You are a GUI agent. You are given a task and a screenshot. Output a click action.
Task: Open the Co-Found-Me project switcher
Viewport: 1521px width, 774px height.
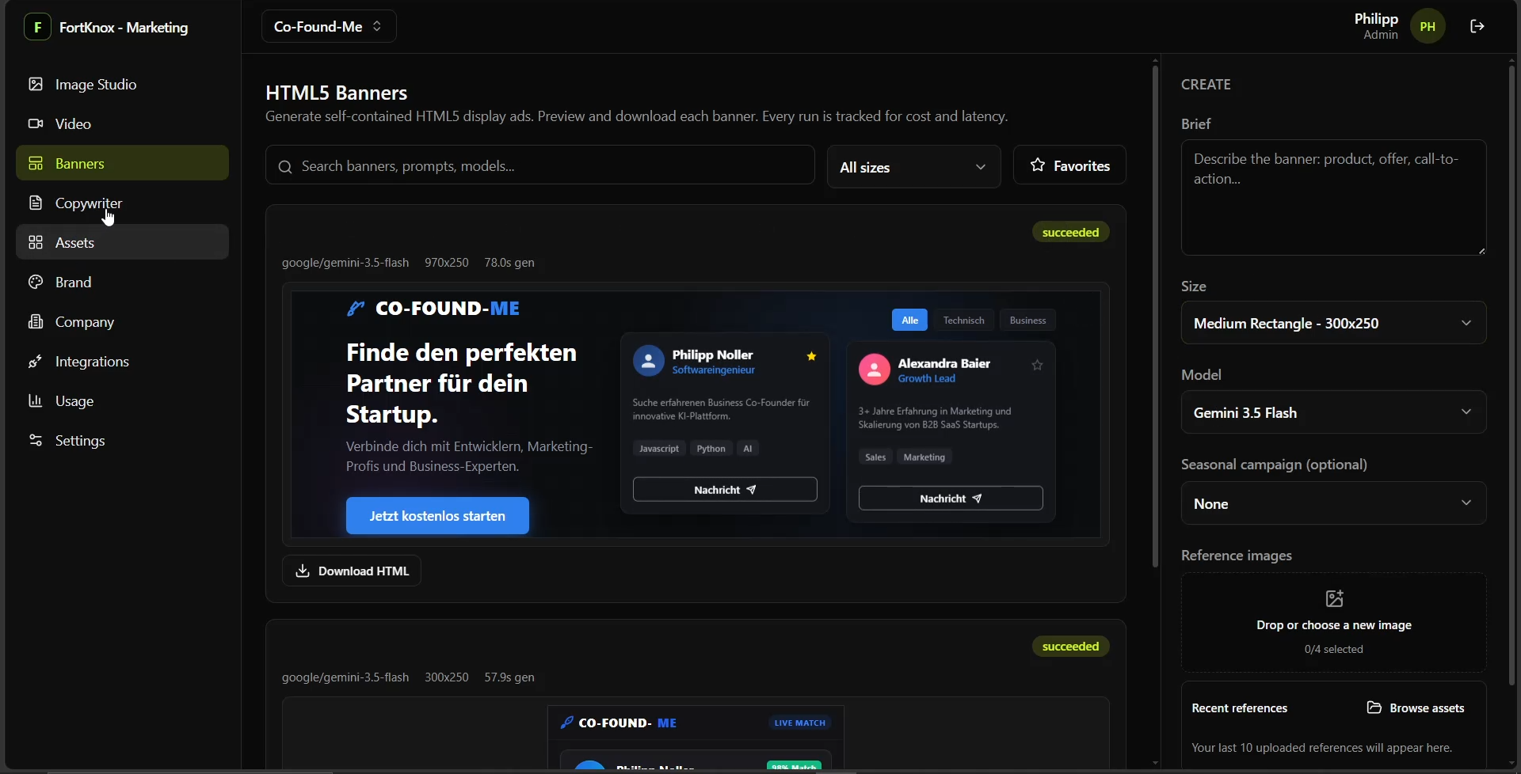pyautogui.click(x=329, y=27)
